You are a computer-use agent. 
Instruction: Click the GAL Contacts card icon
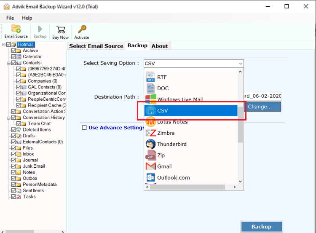tap(24, 87)
